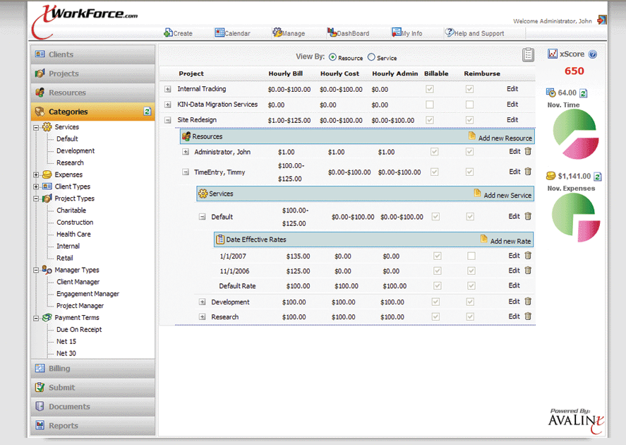Click Edit for the Default Rate row
This screenshot has width=626, height=445.
514,285
